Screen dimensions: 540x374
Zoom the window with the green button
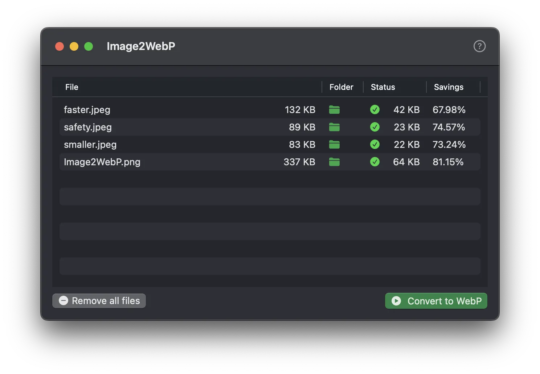pyautogui.click(x=89, y=47)
